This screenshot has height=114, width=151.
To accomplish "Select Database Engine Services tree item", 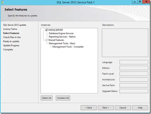I will coord(61,33).
